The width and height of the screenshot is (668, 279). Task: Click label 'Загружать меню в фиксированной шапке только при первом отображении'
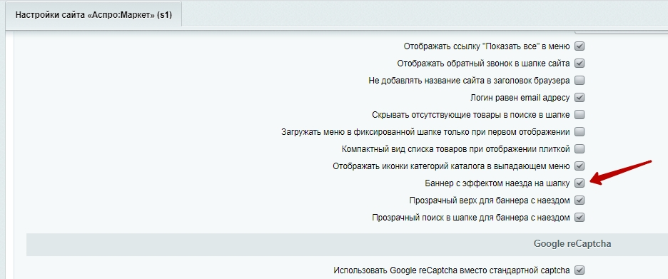425,132
